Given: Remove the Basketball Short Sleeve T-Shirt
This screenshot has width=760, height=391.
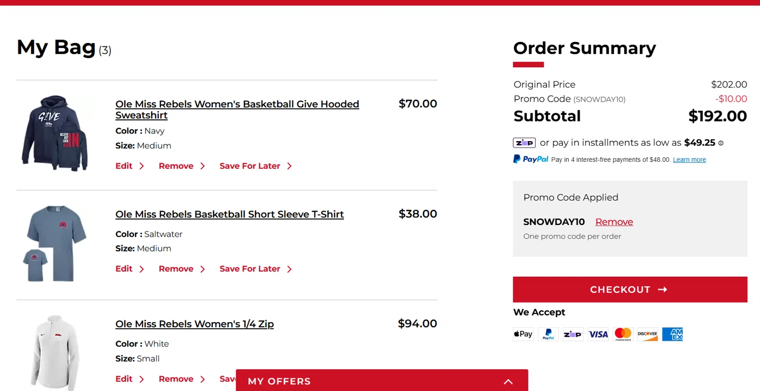Looking at the screenshot, I should point(176,269).
